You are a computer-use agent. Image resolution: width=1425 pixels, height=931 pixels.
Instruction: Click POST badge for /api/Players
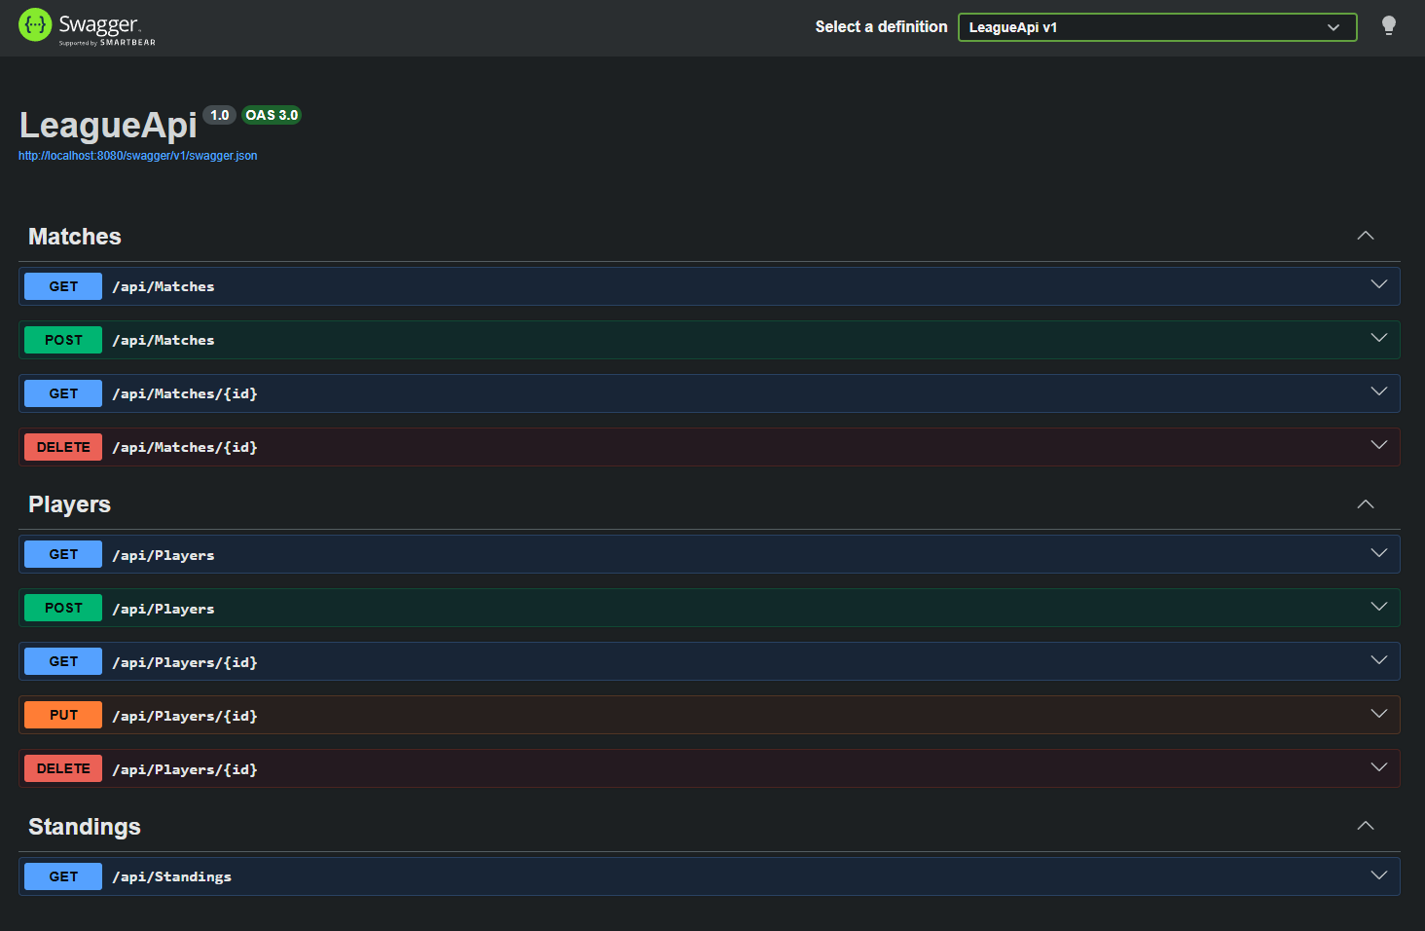click(63, 608)
